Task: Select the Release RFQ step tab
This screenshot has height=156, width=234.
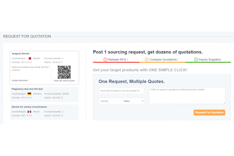Action: coord(116,60)
